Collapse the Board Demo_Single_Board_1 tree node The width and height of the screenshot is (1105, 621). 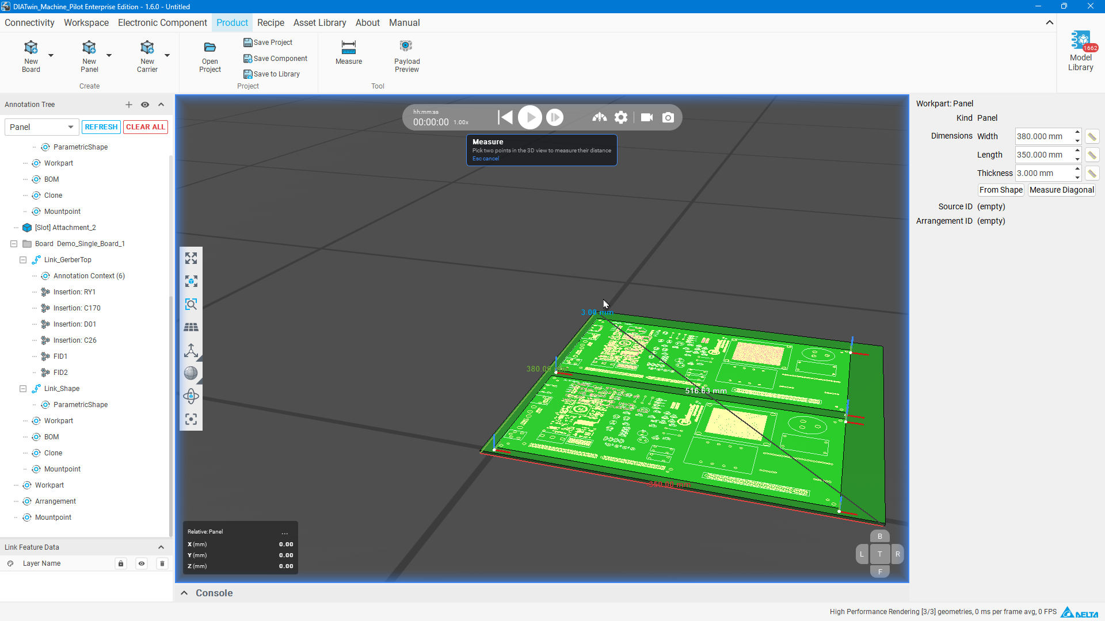pos(14,244)
